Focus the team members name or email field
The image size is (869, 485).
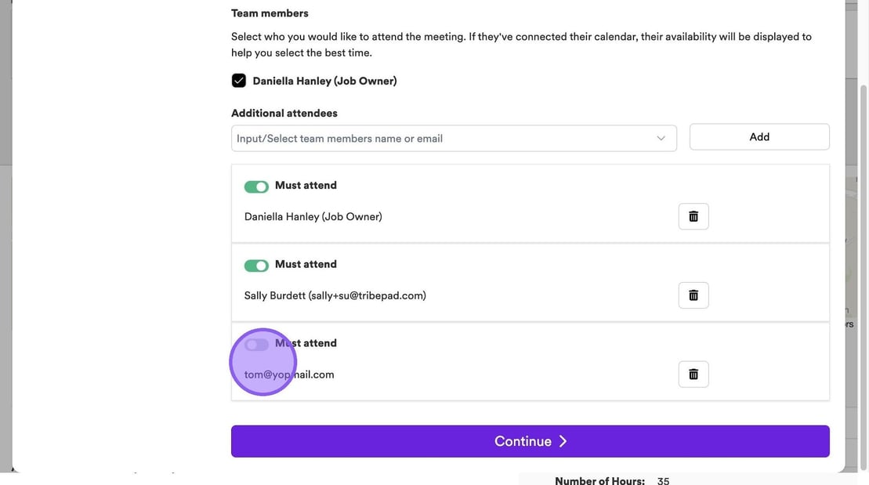coord(443,139)
